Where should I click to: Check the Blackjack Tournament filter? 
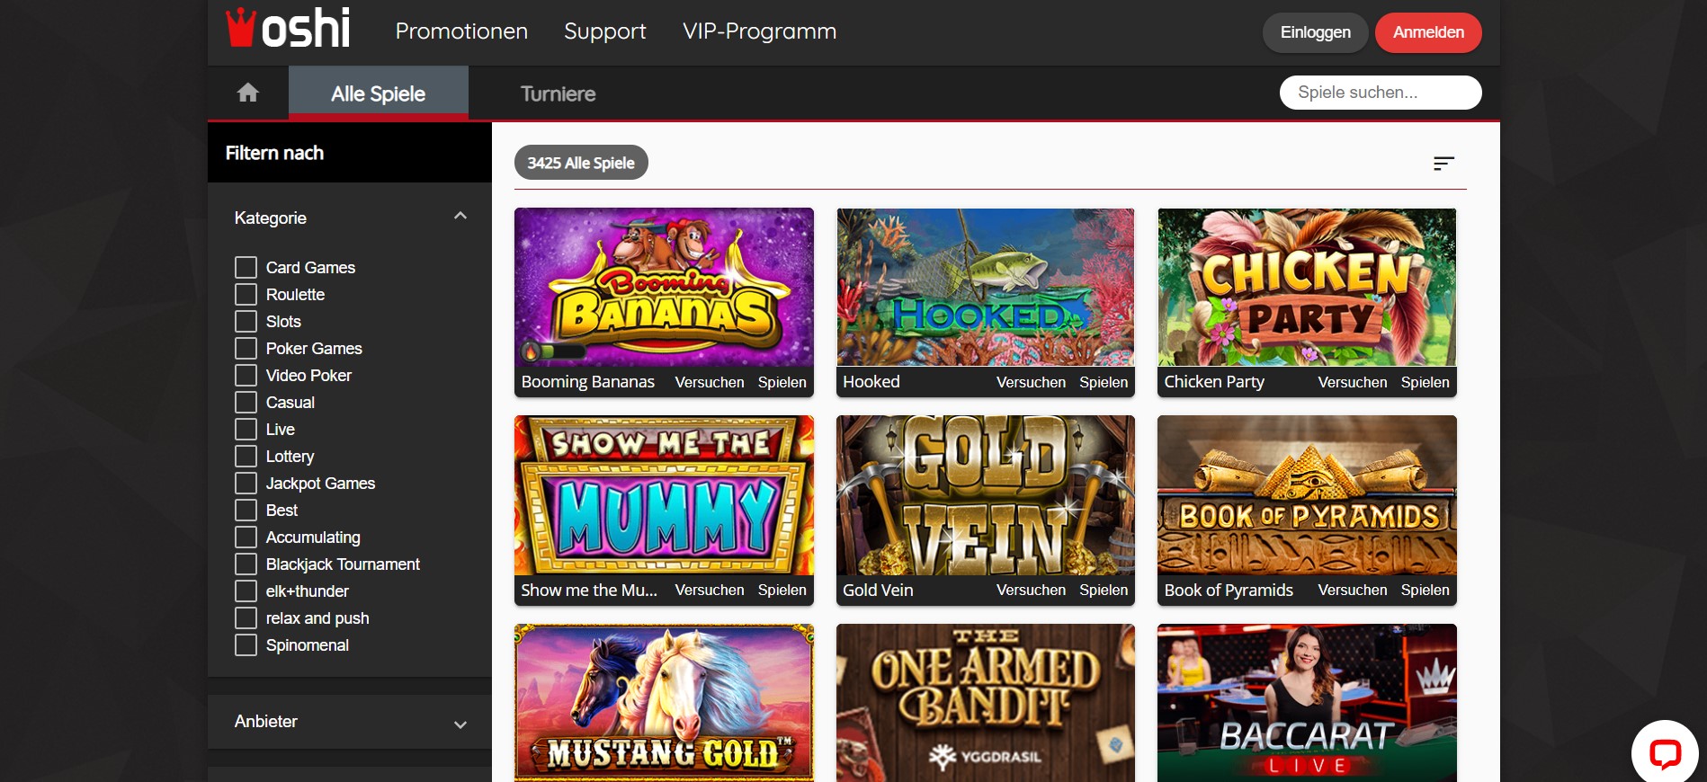246,564
